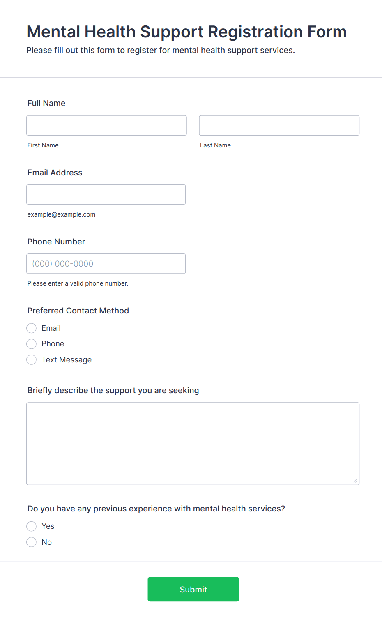Click the textarea resize handle
Image resolution: width=382 pixels, height=622 pixels.
(x=355, y=481)
